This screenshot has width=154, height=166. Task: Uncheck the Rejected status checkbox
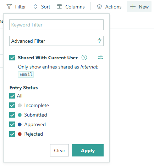click(x=12, y=134)
